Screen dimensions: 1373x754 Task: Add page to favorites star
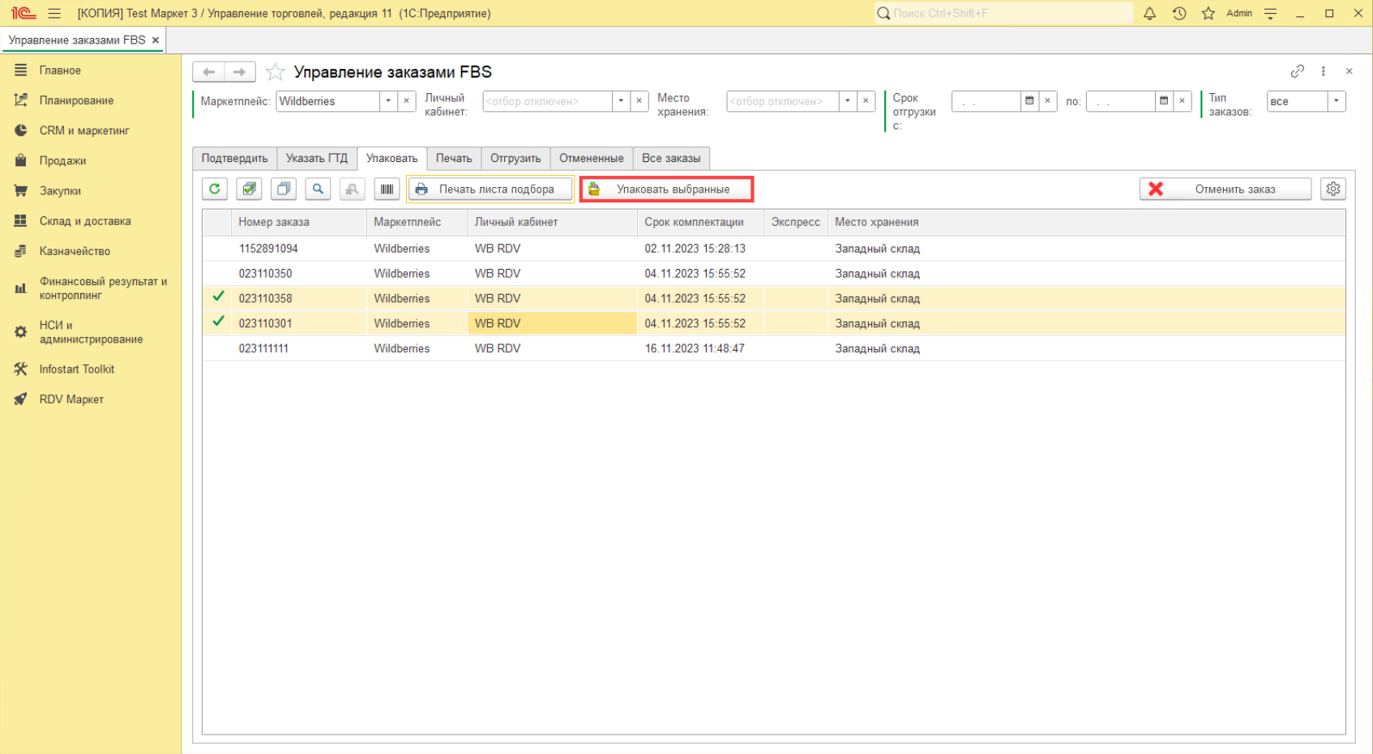pos(276,72)
